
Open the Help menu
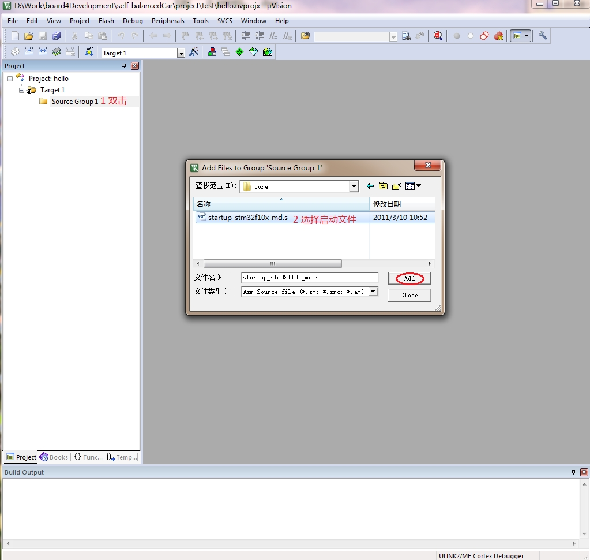(x=281, y=21)
